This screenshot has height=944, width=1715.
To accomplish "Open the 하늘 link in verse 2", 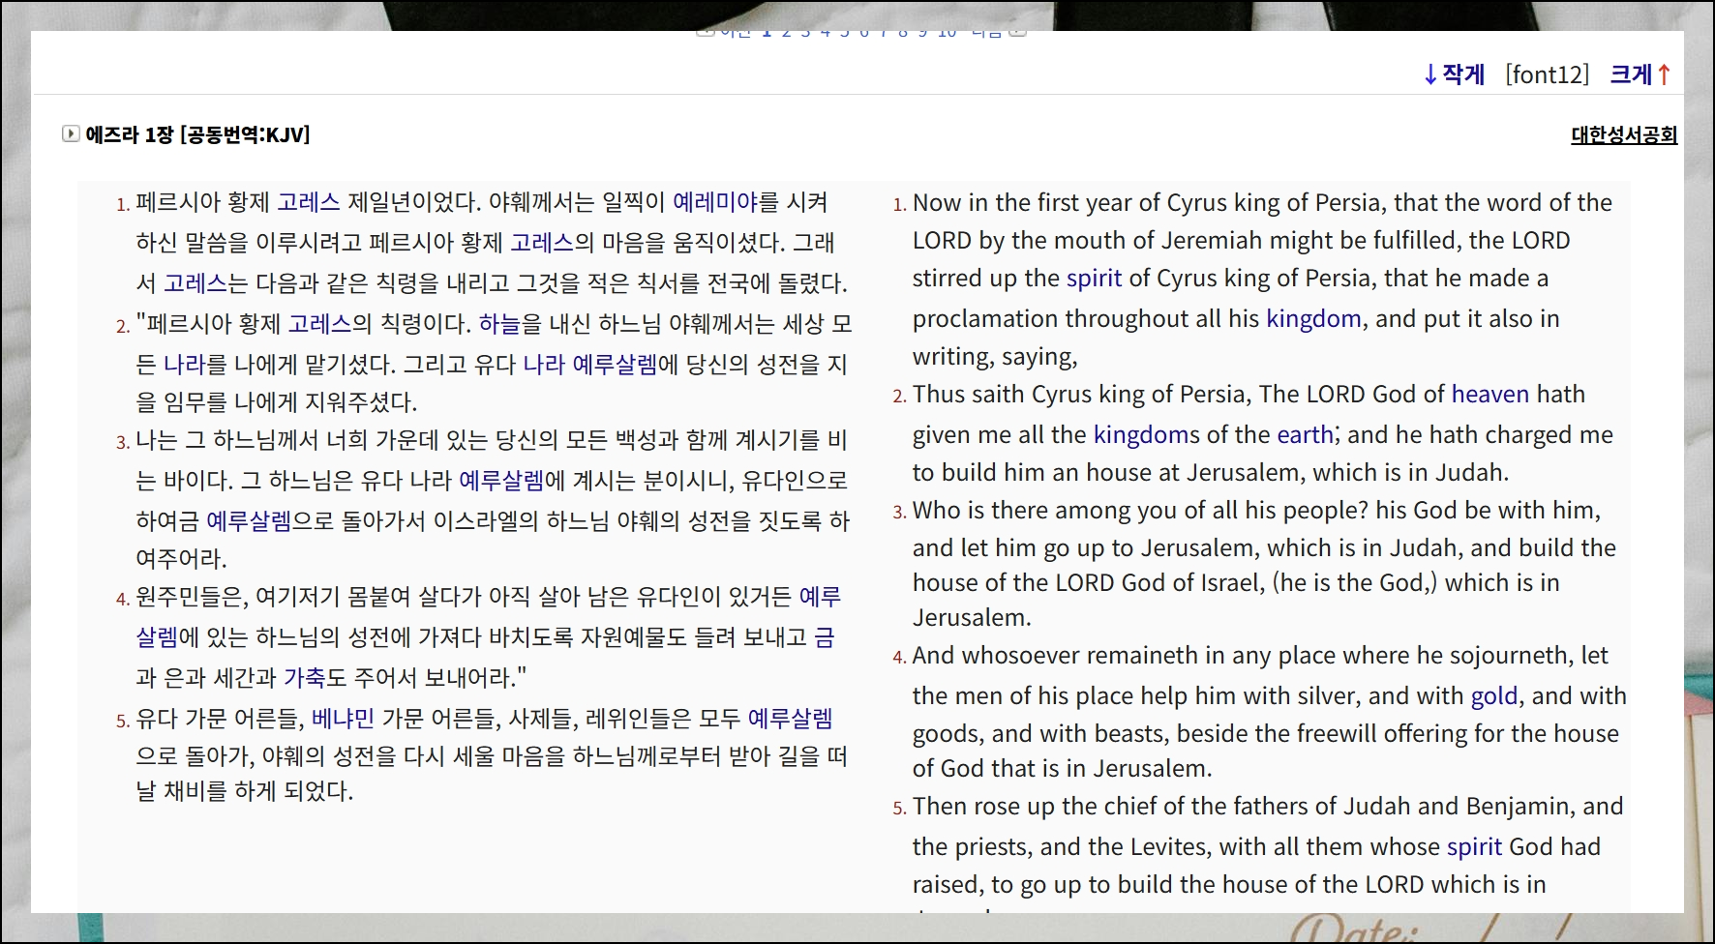I will click(x=499, y=324).
